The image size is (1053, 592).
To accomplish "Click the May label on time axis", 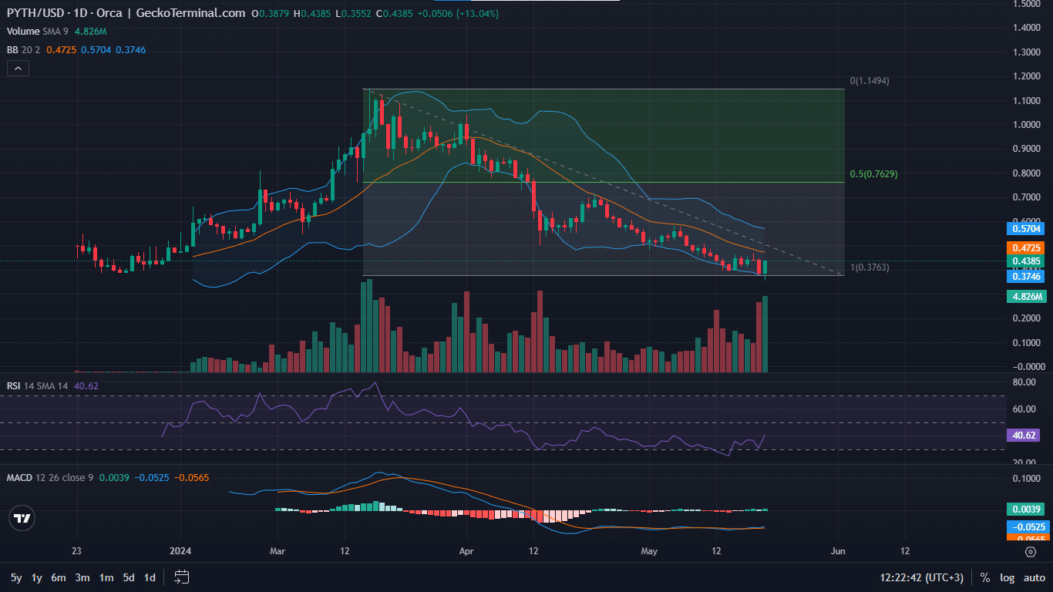I will (x=649, y=552).
